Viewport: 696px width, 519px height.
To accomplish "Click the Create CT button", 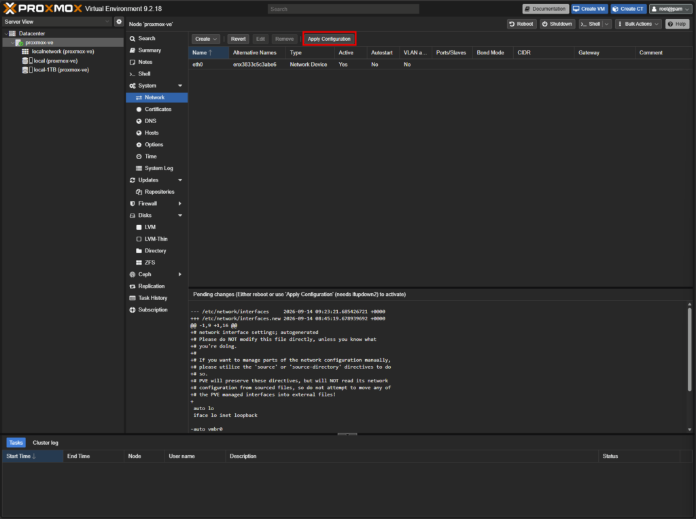I will [628, 9].
